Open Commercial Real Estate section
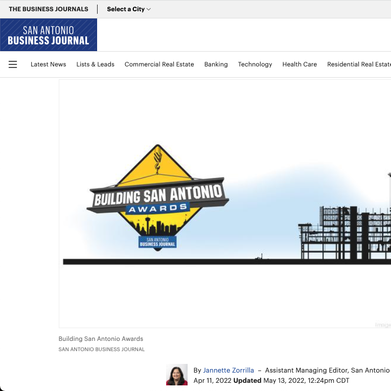 click(159, 64)
